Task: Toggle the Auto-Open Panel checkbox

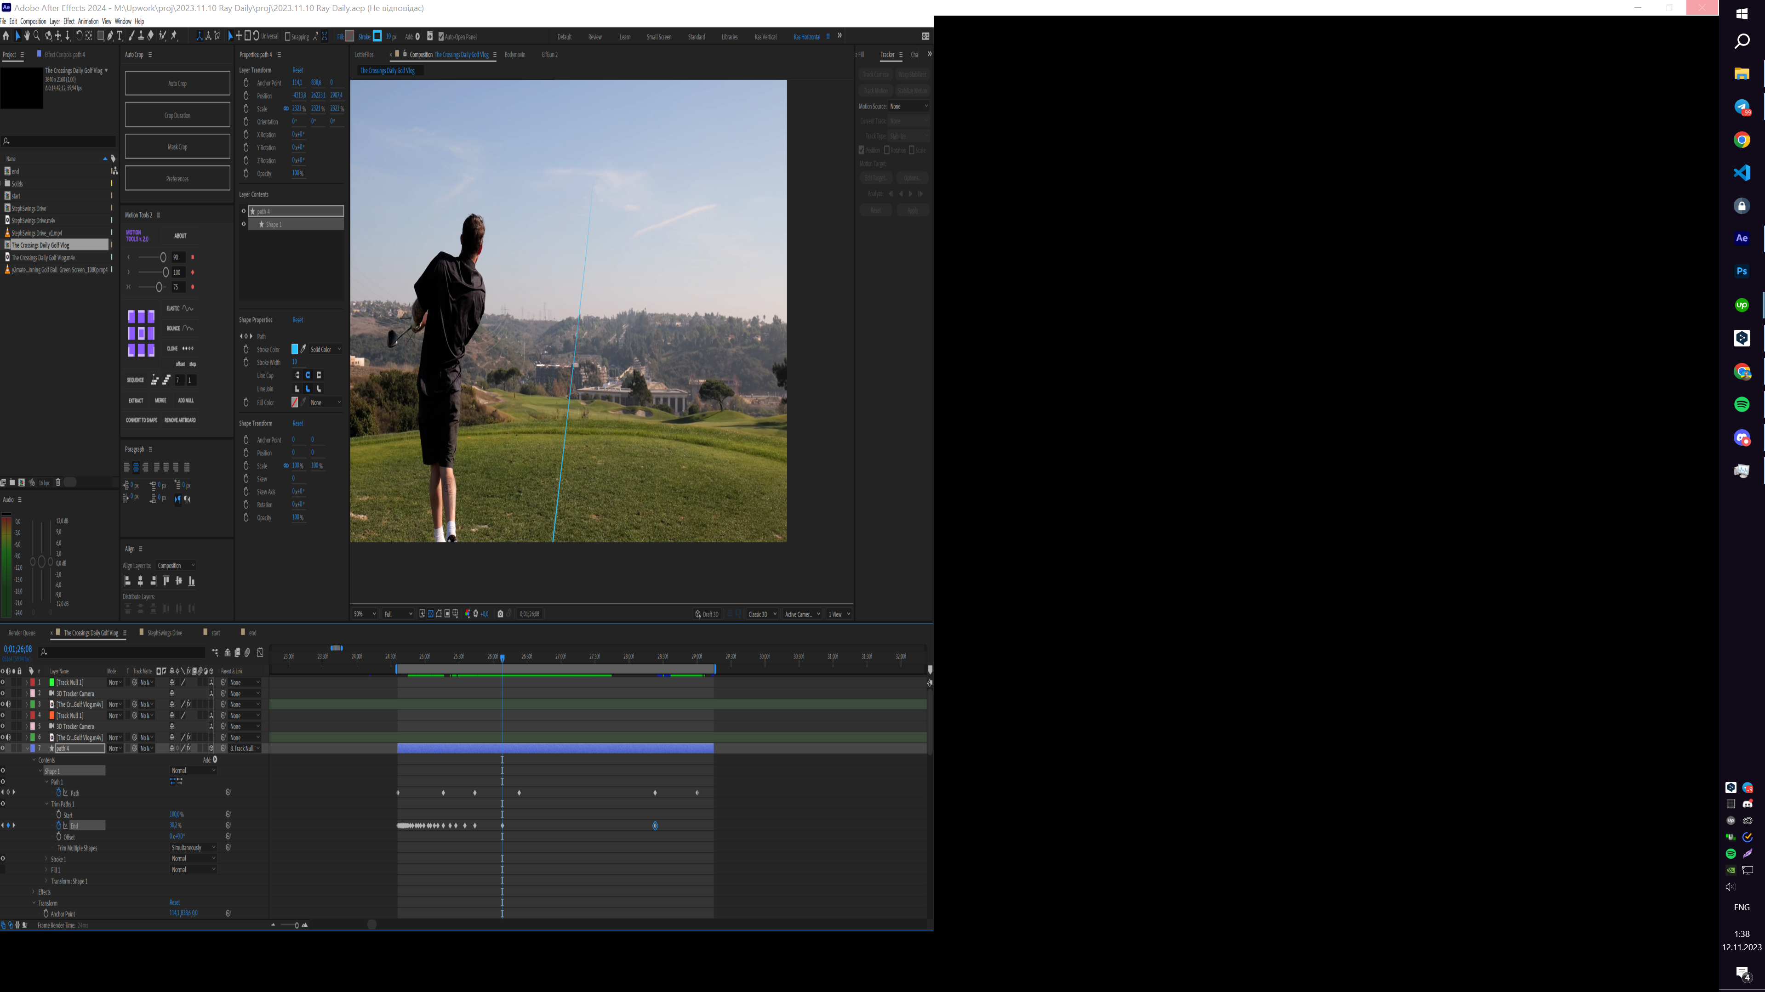Action: click(x=442, y=36)
